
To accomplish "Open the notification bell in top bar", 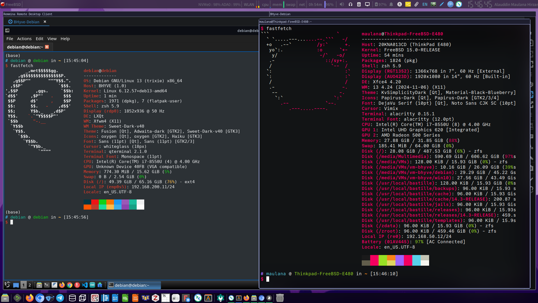I will click(x=391, y=4).
